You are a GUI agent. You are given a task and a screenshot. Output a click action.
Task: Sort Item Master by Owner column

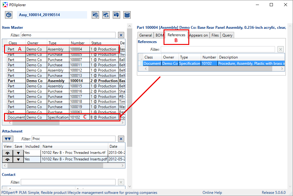[36, 43]
